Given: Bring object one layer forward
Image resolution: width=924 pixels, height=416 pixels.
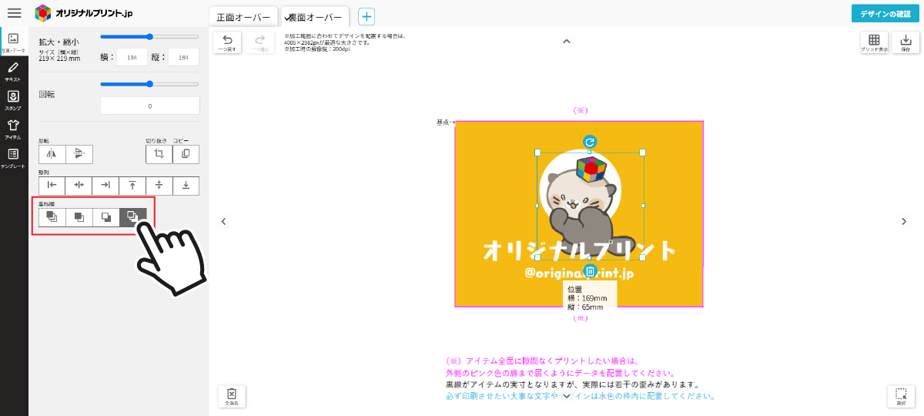Looking at the screenshot, I should point(79,217).
